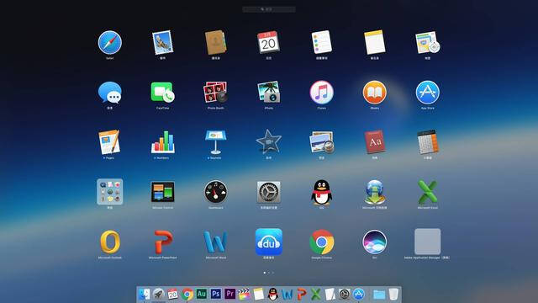This screenshot has width=538, height=303.
Task: Open Google Chrome in the Launchpad grid
Action: tap(321, 242)
